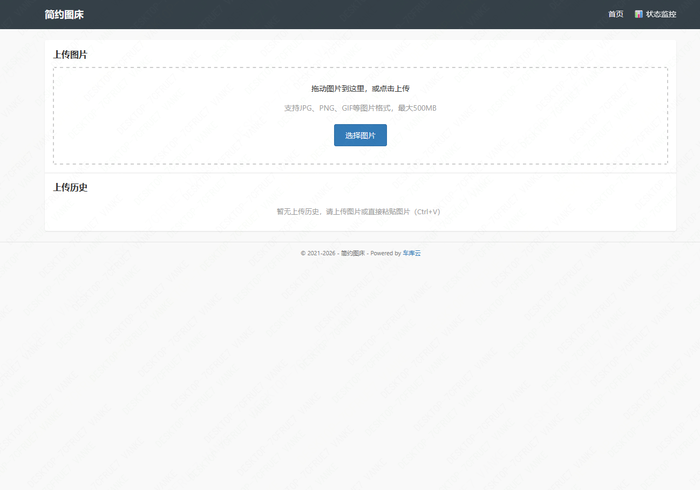
Task: Click the 最大500MB size limit text
Action: click(417, 108)
